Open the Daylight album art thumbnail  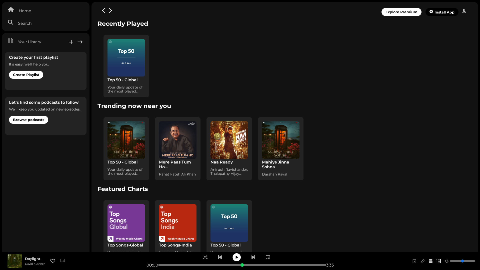click(15, 261)
